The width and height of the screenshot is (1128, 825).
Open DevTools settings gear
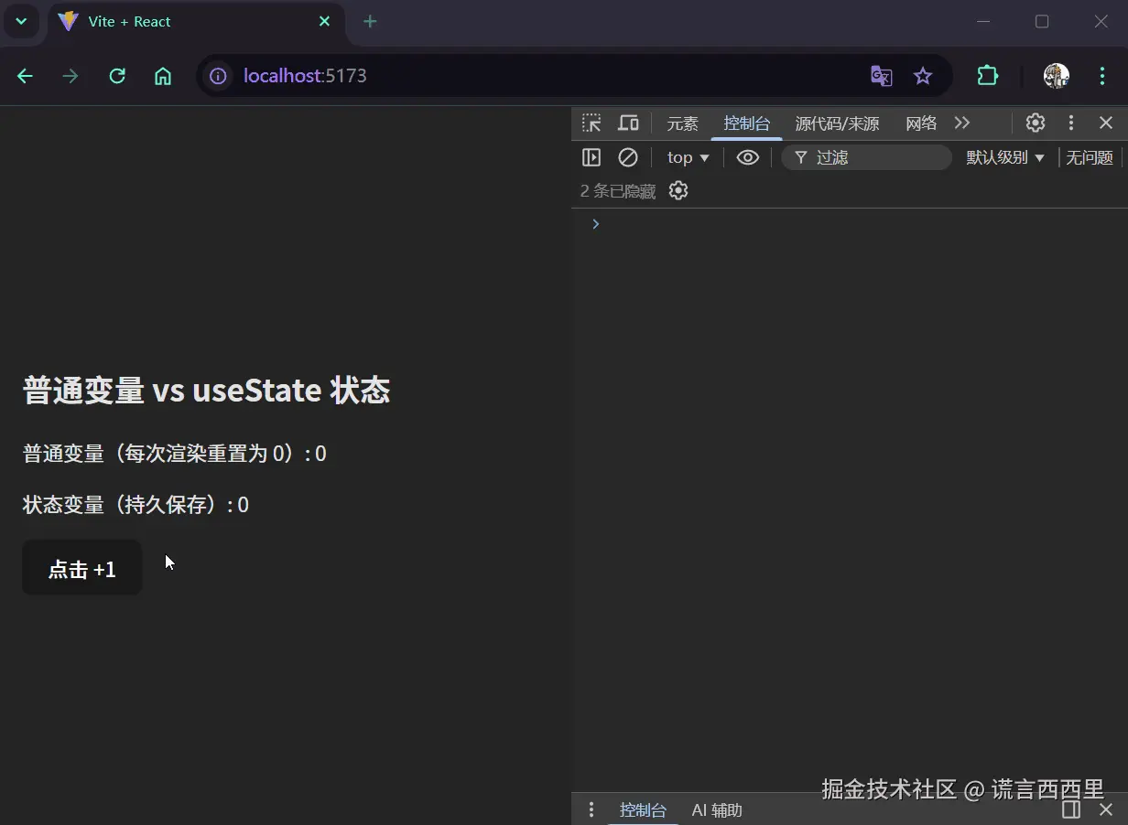[1035, 123]
